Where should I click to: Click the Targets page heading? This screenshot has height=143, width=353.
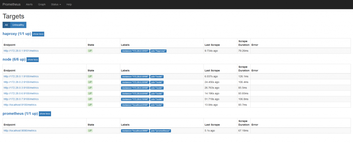tap(13, 16)
